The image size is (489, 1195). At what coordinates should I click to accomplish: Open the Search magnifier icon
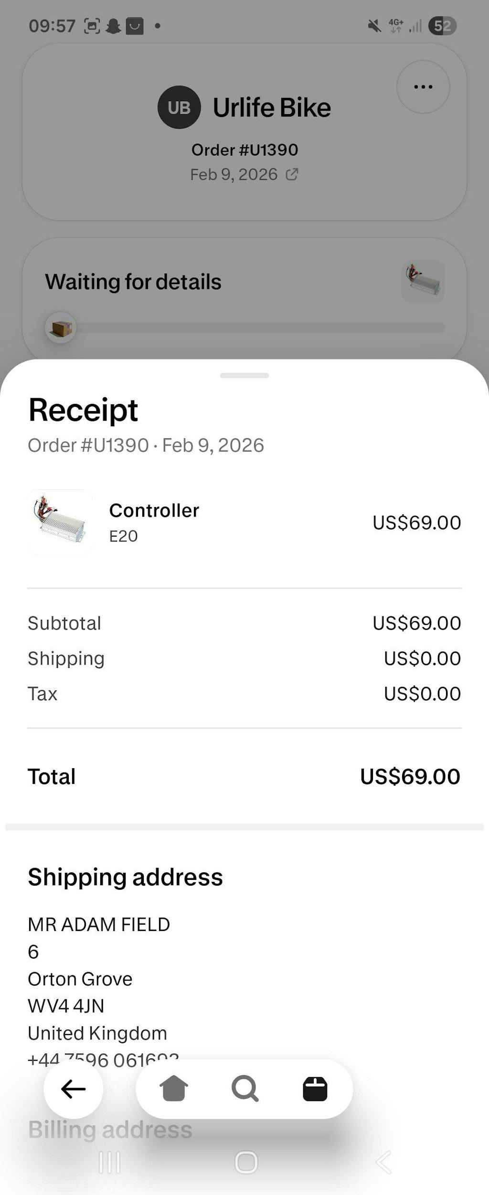tap(244, 1089)
